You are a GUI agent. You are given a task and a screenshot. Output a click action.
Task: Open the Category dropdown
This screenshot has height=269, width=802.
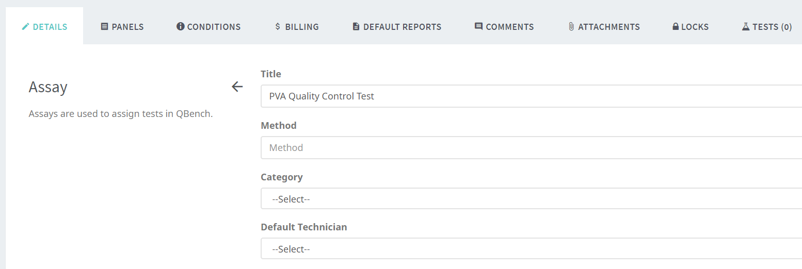(x=531, y=199)
